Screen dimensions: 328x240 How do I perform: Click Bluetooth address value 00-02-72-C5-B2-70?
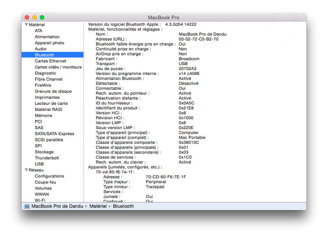(x=198, y=39)
